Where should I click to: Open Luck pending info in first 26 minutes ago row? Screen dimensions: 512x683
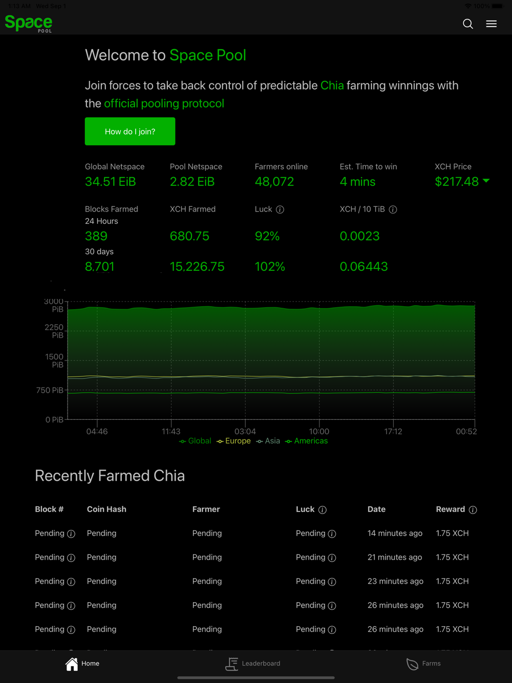(332, 606)
